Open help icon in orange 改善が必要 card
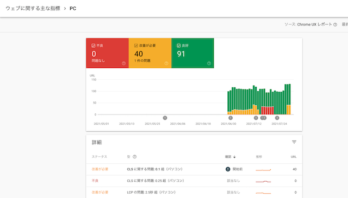Screen dimensions: 348x198 tap(166, 63)
